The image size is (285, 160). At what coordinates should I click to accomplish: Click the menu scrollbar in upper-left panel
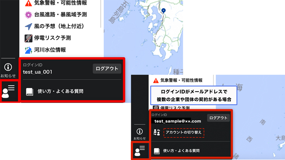pyautogui.click(x=101, y=14)
